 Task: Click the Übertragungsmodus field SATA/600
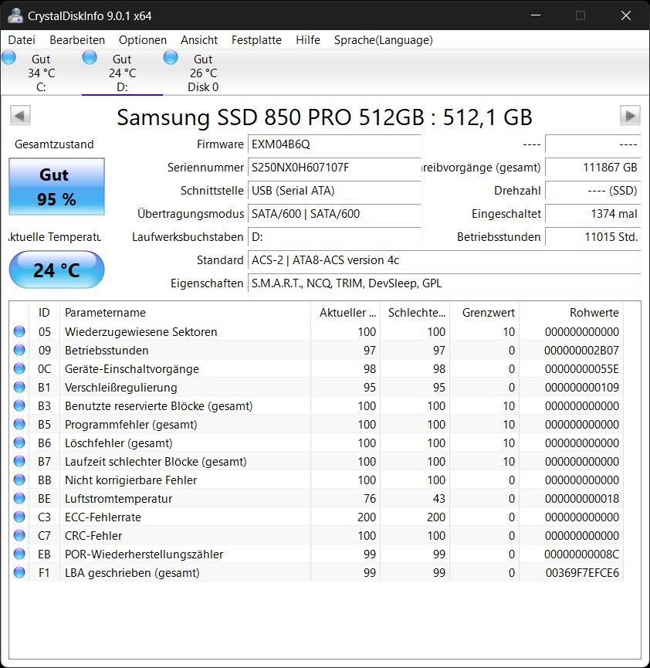[x=334, y=213]
